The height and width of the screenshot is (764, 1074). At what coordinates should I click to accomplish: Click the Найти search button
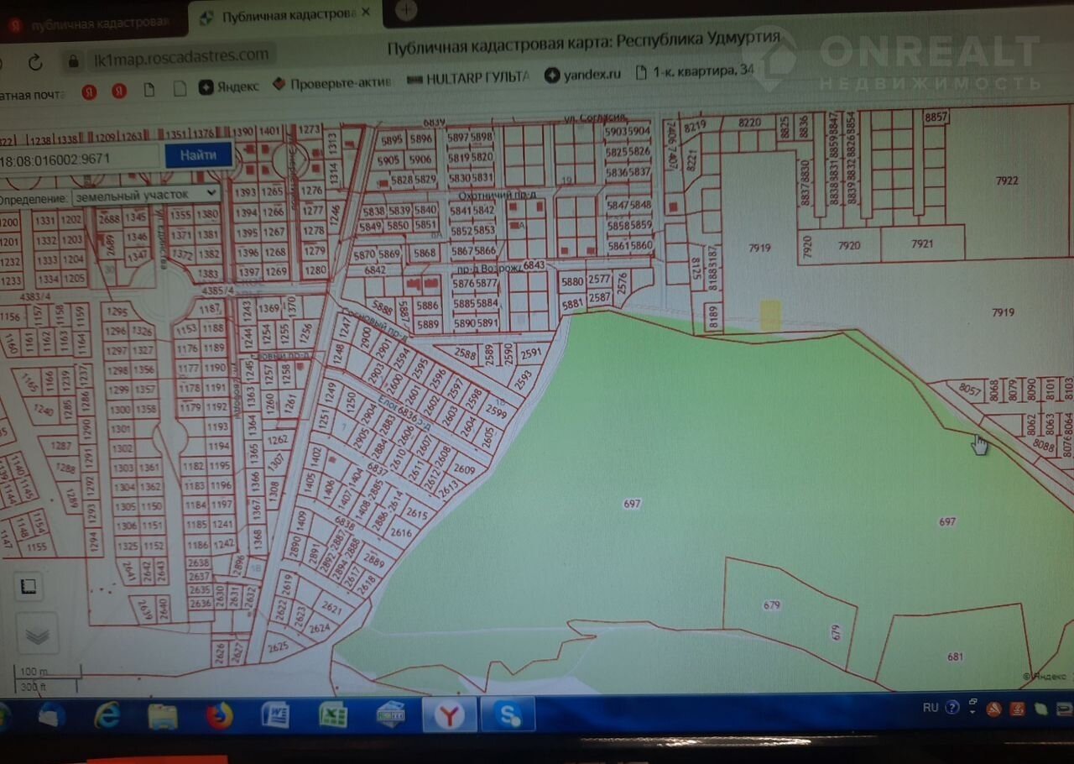[x=197, y=154]
